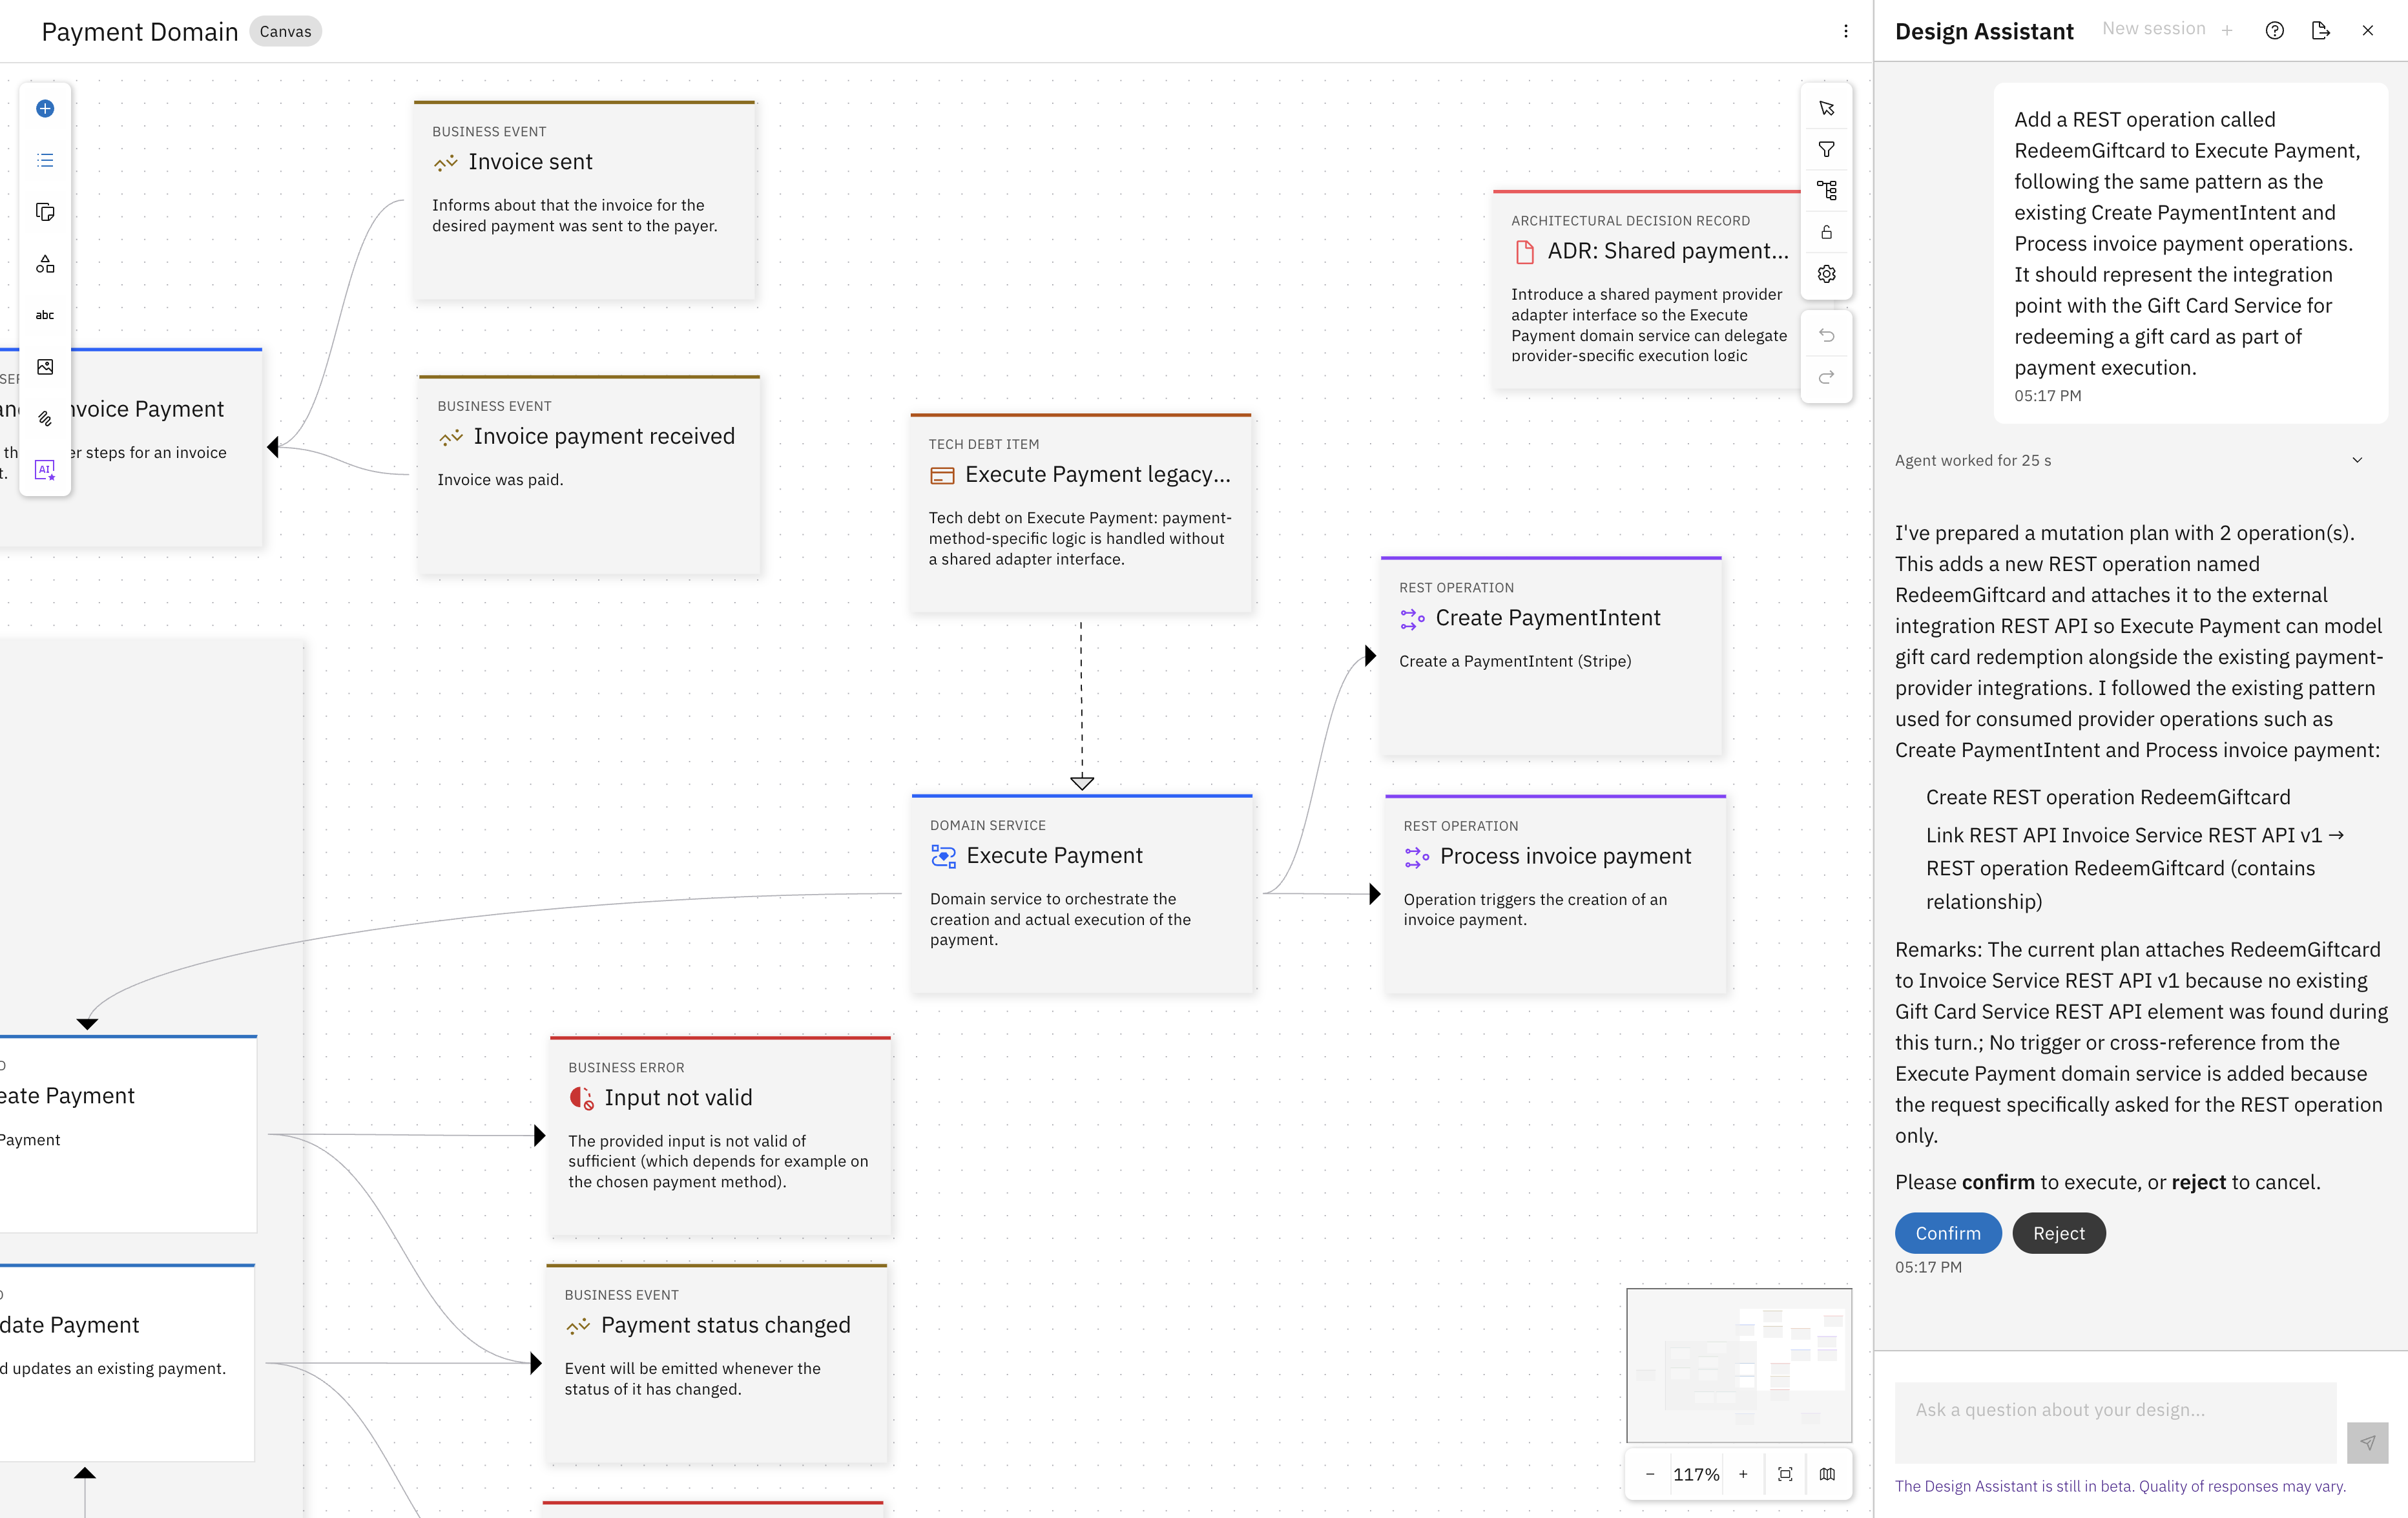
Task: Open Design Assistant help icon
Action: (x=2275, y=30)
